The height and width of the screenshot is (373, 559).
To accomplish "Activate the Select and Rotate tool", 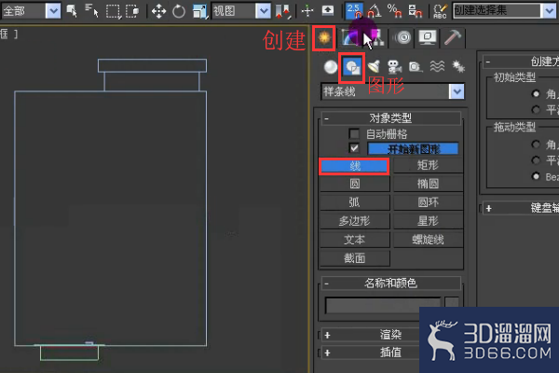I will (x=179, y=11).
